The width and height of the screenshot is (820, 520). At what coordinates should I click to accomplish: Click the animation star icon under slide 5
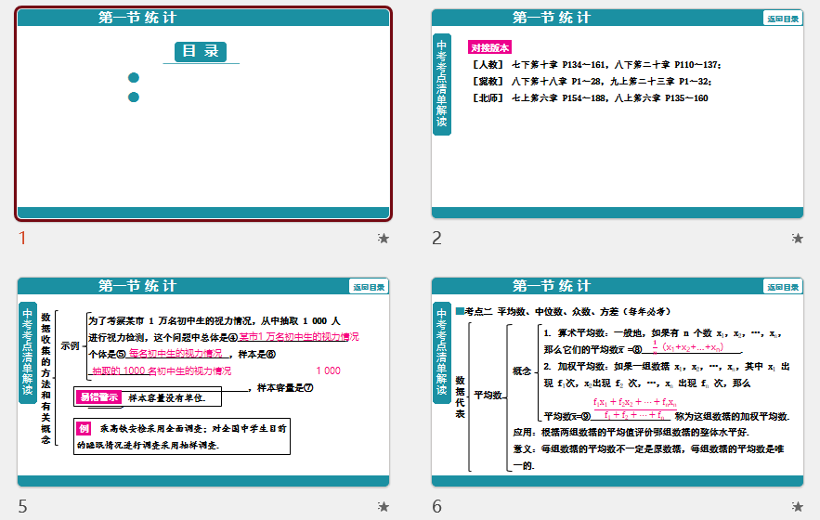384,506
